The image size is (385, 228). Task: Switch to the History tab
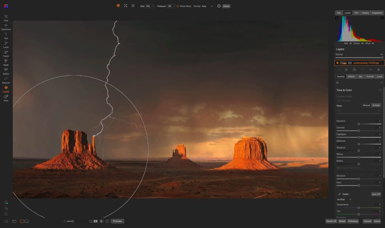pos(365,13)
